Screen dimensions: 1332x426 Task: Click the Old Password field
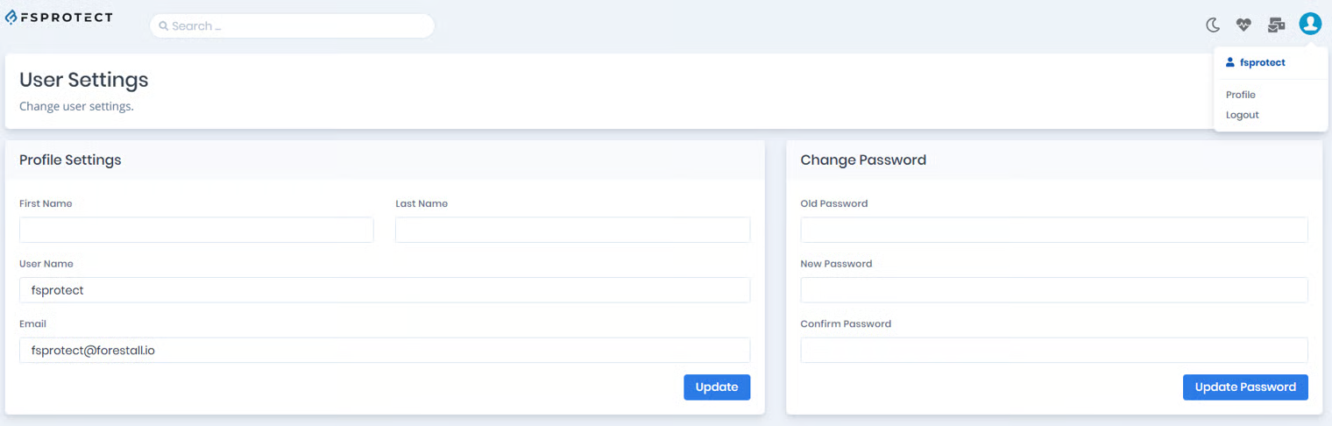[x=1053, y=230]
